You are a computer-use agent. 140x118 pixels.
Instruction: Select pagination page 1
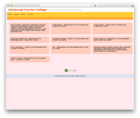[x=66, y=71]
